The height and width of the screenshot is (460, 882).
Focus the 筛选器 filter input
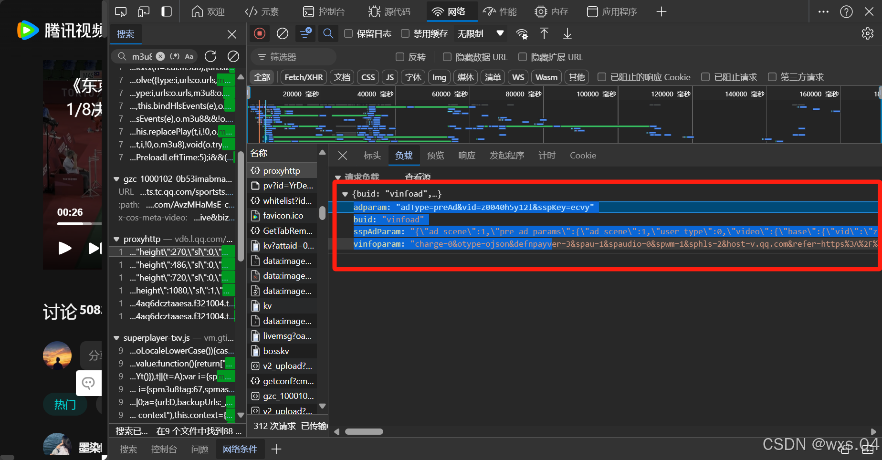pyautogui.click(x=294, y=57)
